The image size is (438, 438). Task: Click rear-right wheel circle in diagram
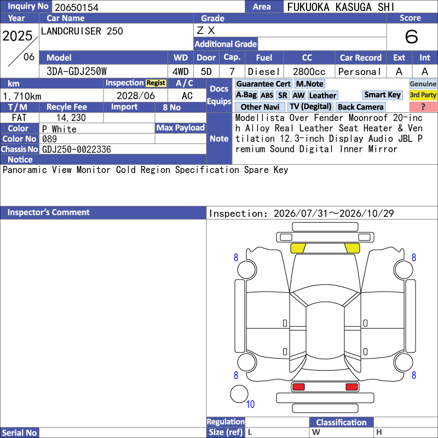(x=404, y=362)
